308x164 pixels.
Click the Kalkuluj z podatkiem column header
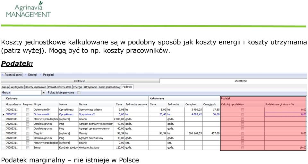pyautogui.click(x=243, y=104)
